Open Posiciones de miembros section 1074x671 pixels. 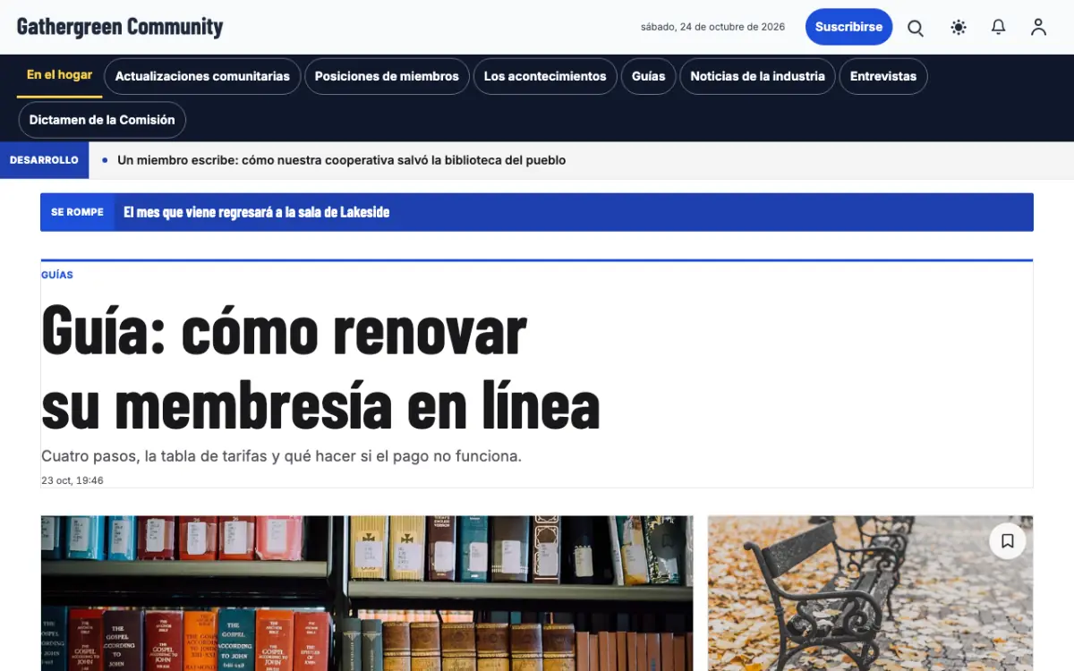tap(387, 76)
